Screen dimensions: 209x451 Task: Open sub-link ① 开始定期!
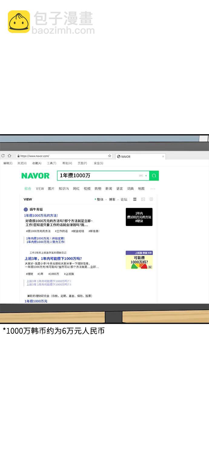[45, 238]
